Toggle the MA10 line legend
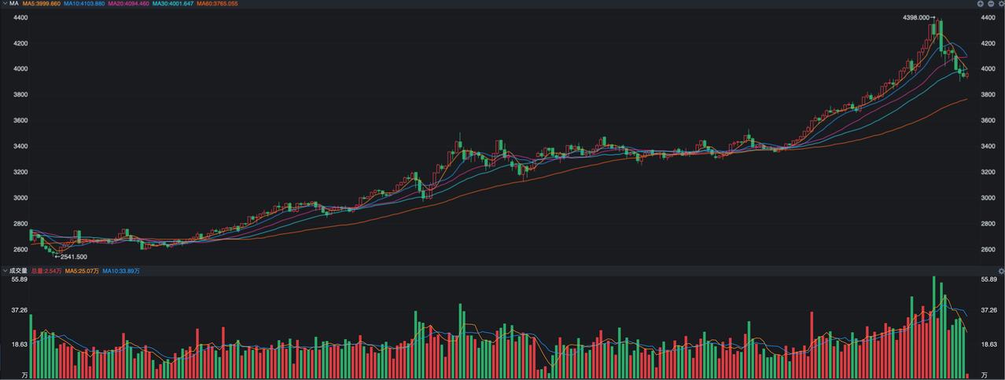The width and height of the screenshot is (1005, 380). [84, 4]
